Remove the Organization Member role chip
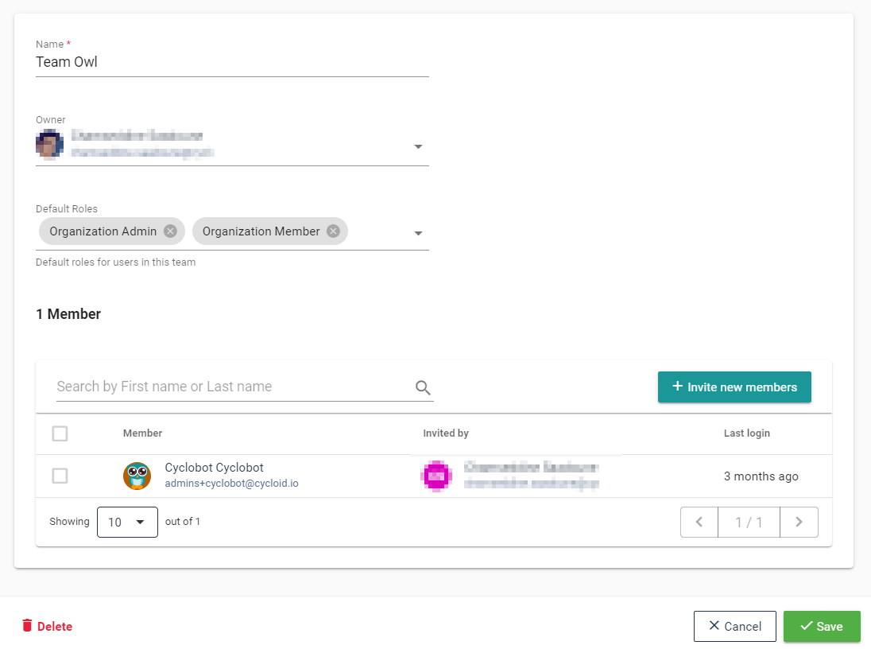Screen dimensions: 871x653 point(333,231)
